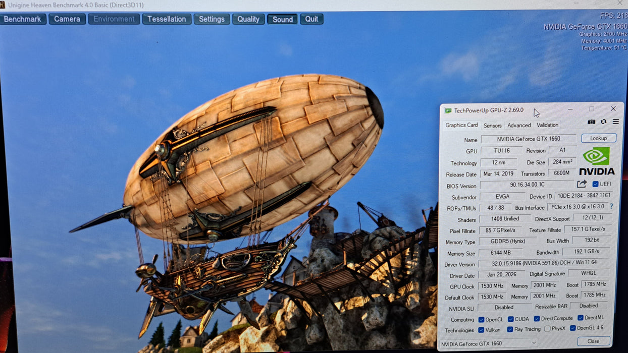Image resolution: width=628 pixels, height=353 pixels.
Task: Click the GPU Name field
Action: (x=528, y=139)
